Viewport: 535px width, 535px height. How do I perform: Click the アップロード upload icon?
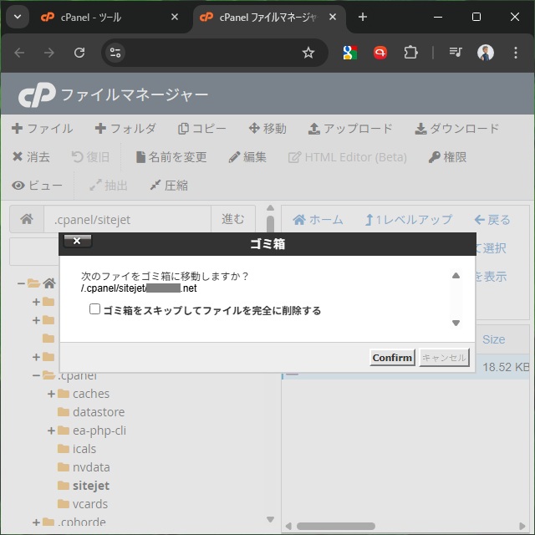click(x=314, y=129)
